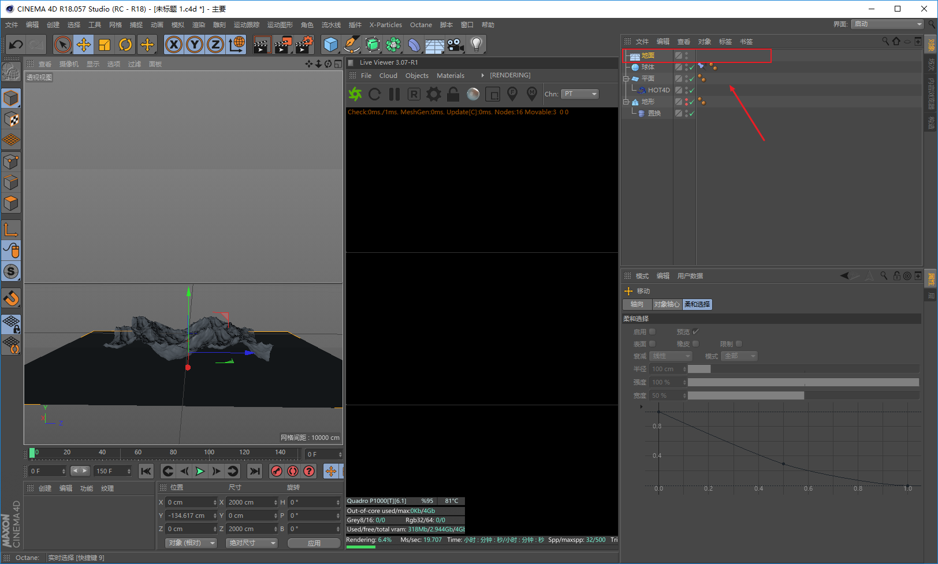Send scene to Octane Live Viewer
The height and width of the screenshot is (564, 938).
click(355, 94)
